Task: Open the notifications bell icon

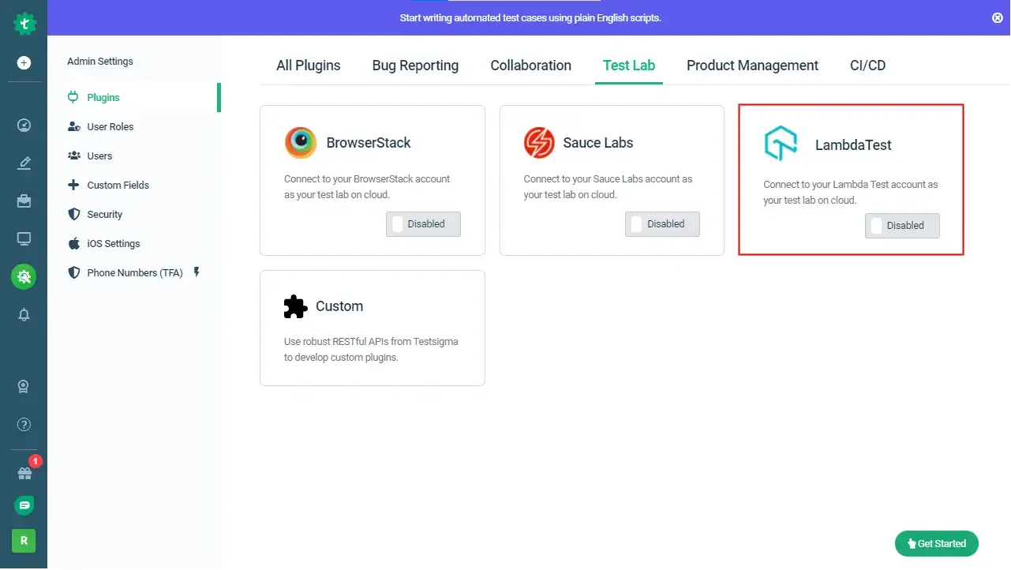Action: pos(24,314)
